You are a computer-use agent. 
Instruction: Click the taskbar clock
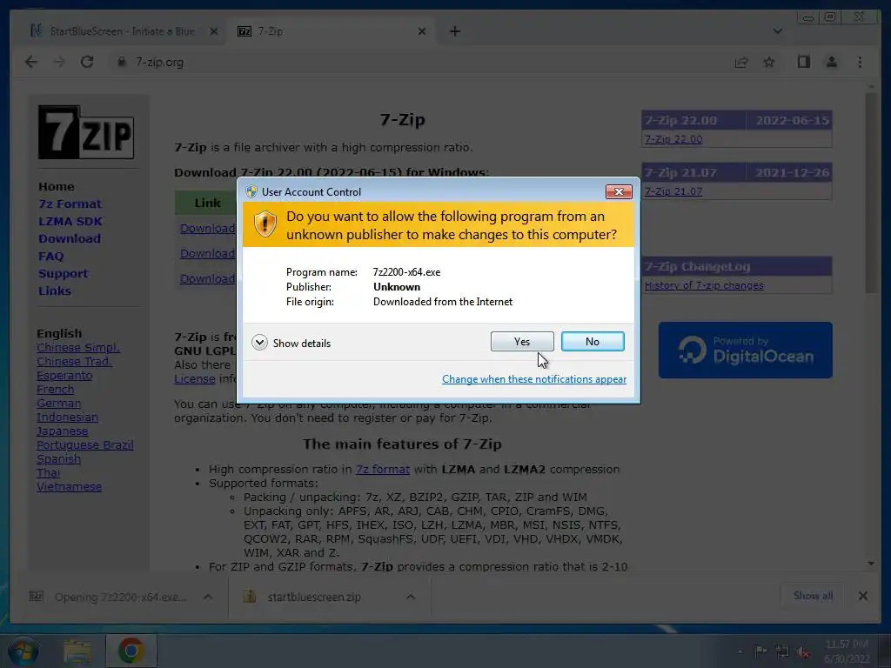pos(846,651)
